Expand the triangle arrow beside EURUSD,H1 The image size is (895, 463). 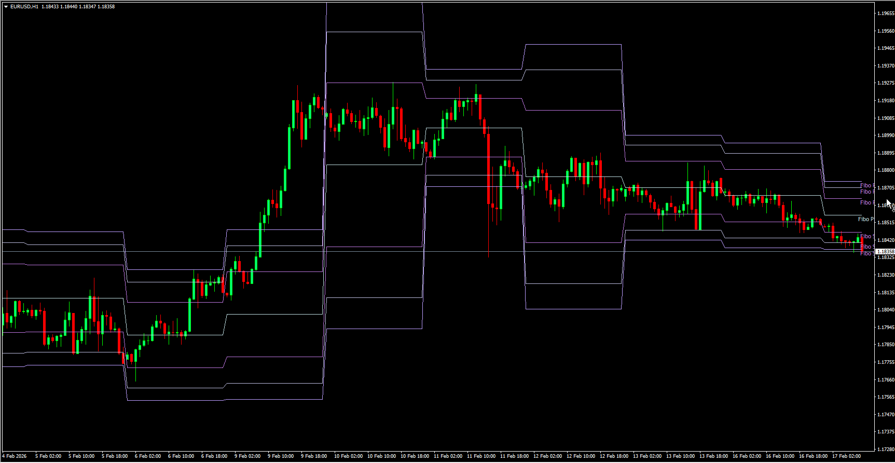[x=6, y=7]
